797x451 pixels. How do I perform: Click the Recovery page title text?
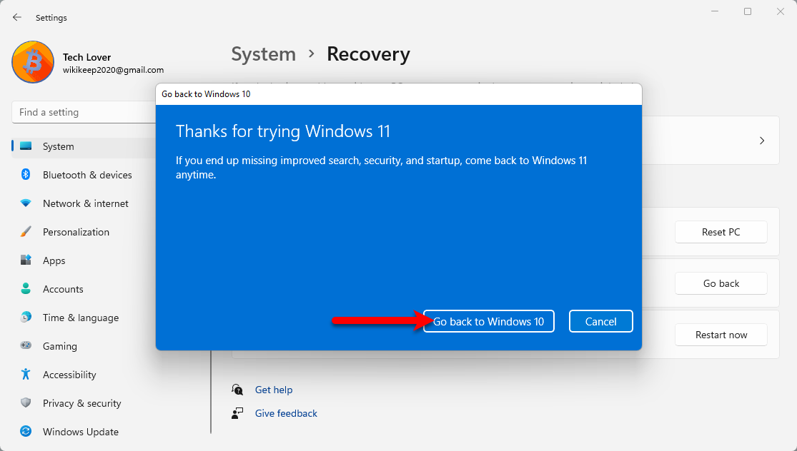(368, 54)
